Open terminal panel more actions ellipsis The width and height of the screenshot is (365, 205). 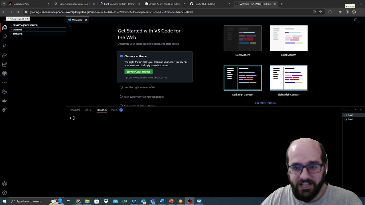[351, 110]
